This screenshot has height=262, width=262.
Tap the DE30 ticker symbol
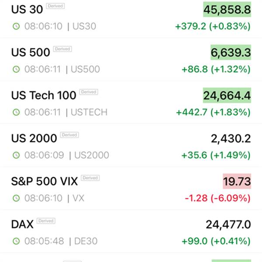click(x=86, y=241)
